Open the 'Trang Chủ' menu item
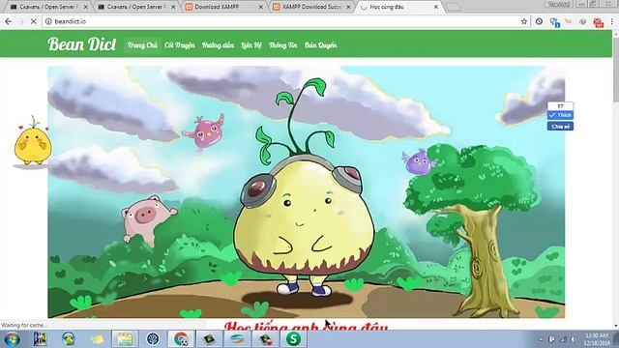This screenshot has height=348, width=619. click(x=142, y=45)
